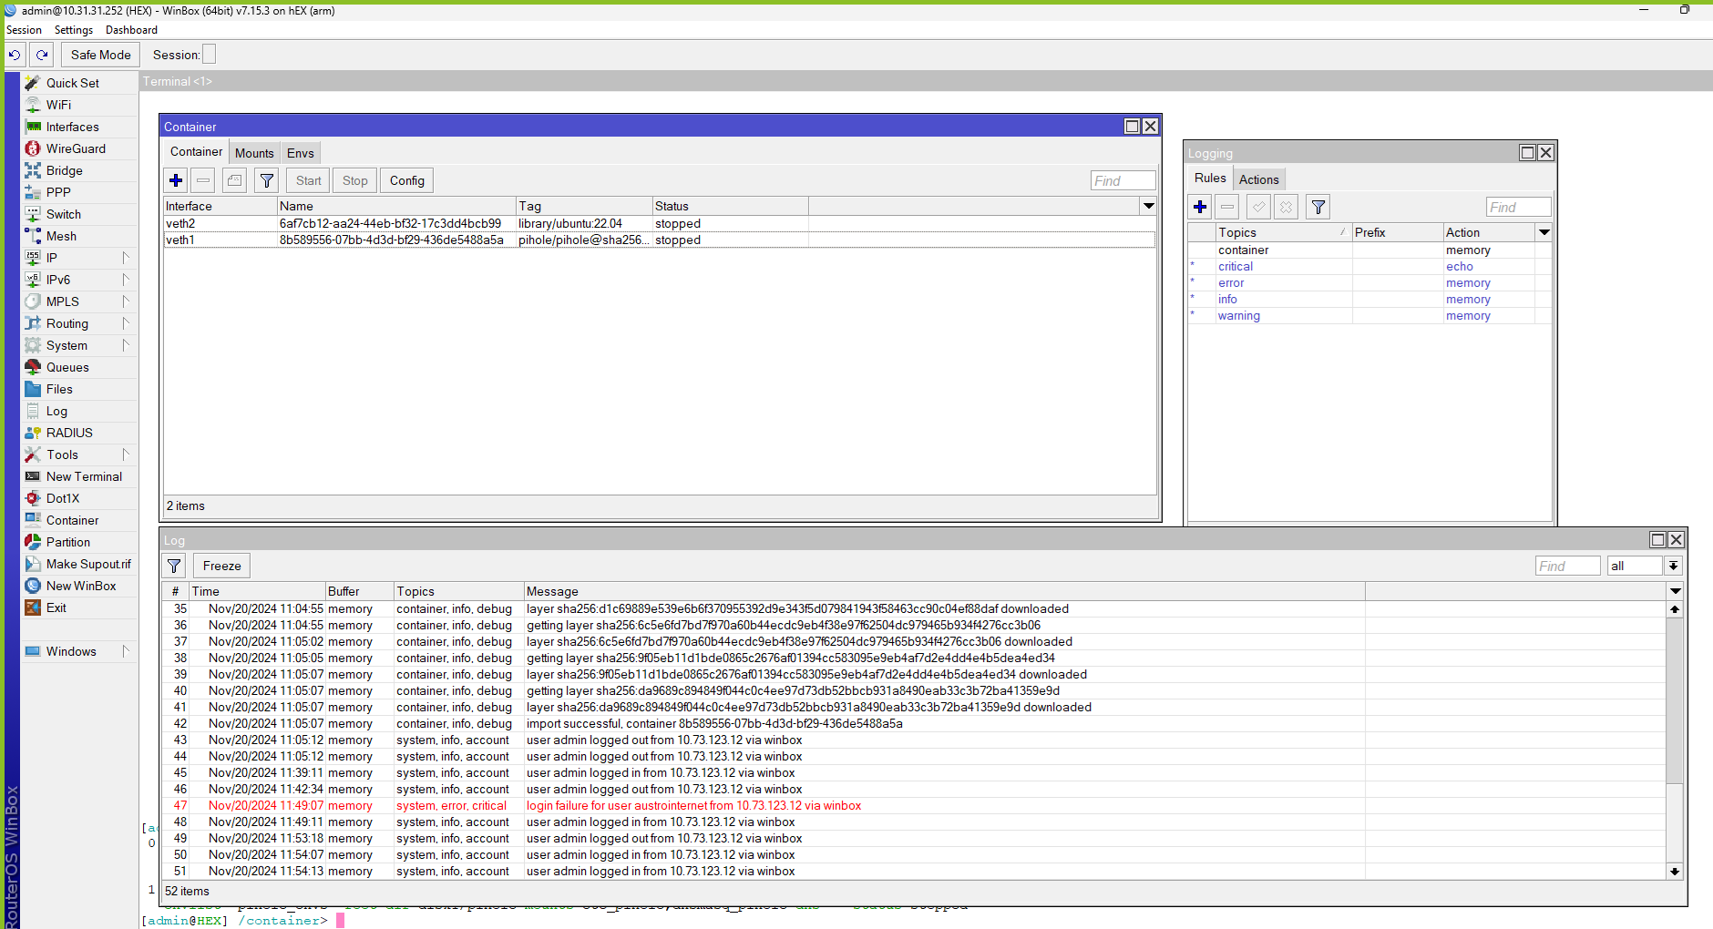Remove the selected logging rule
1713x929 pixels.
(x=1227, y=207)
